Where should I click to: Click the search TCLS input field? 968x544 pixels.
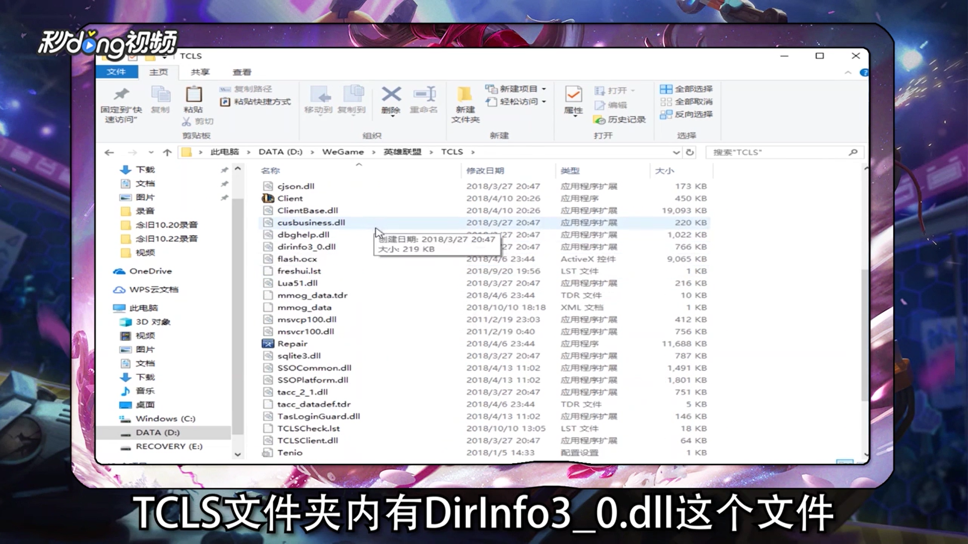pyautogui.click(x=776, y=152)
